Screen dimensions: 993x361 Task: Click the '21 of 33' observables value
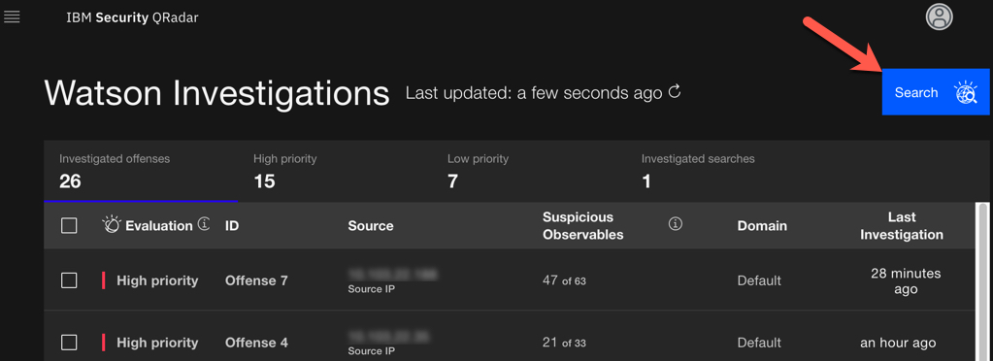click(x=564, y=343)
